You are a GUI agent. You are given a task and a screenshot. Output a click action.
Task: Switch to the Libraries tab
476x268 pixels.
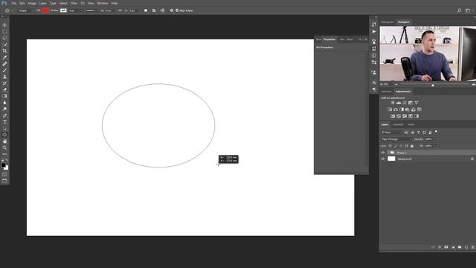pyautogui.click(x=386, y=92)
